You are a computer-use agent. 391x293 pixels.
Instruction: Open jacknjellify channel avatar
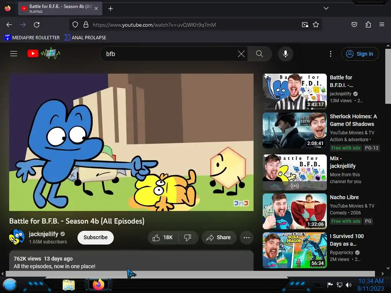tap(17, 237)
